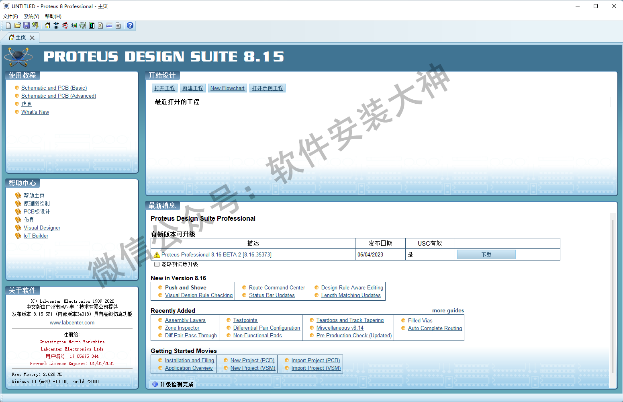The height and width of the screenshot is (402, 623).
Task: Open the 仿真 tutorial link under 使用教程
Action: click(27, 104)
